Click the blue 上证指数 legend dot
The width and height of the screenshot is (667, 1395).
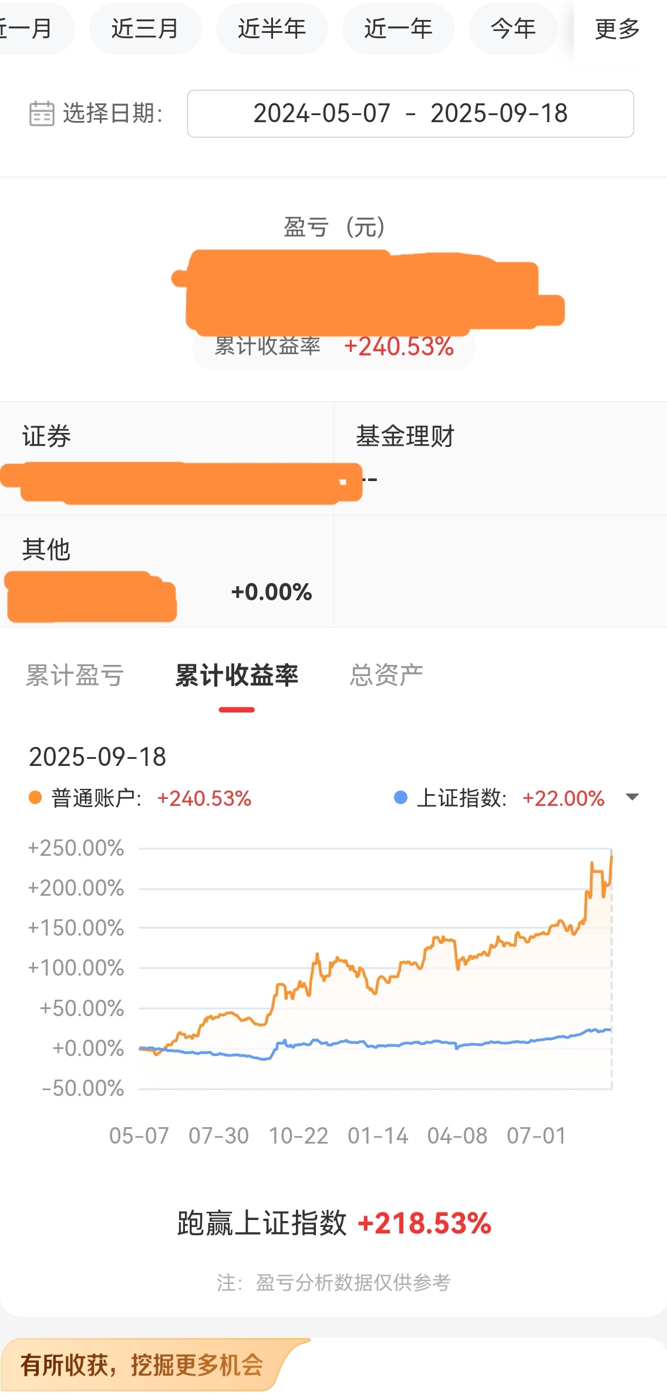point(400,798)
